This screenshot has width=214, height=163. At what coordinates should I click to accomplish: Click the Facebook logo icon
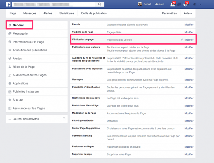coord(8,4)
